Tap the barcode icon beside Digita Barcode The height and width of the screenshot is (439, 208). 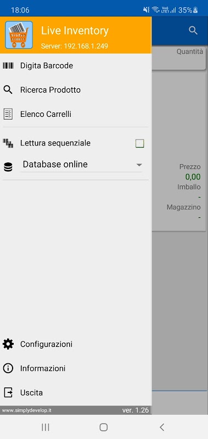(8, 66)
